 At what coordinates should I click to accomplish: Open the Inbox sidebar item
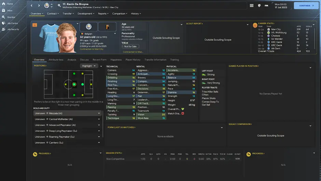[8, 10]
